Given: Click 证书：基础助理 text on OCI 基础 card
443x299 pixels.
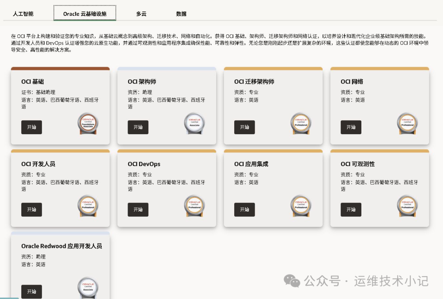Looking at the screenshot, I should (x=38, y=92).
